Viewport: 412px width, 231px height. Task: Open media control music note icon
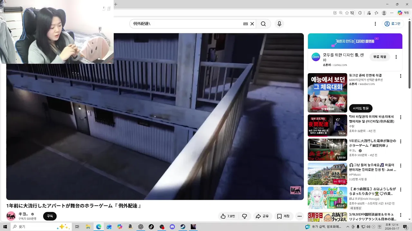pyautogui.click(x=369, y=13)
